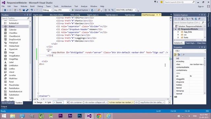Switch to Design view
211x119 pixels.
tap(38, 102)
